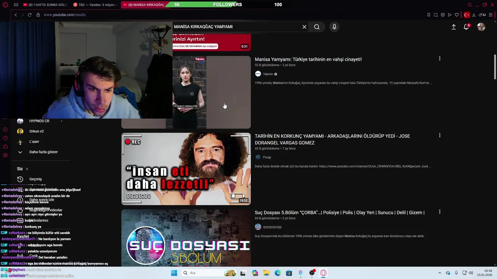Open Task View on the taskbar

[243, 273]
